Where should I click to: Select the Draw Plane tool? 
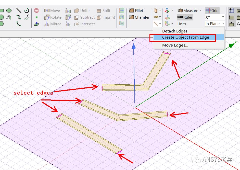36,24
